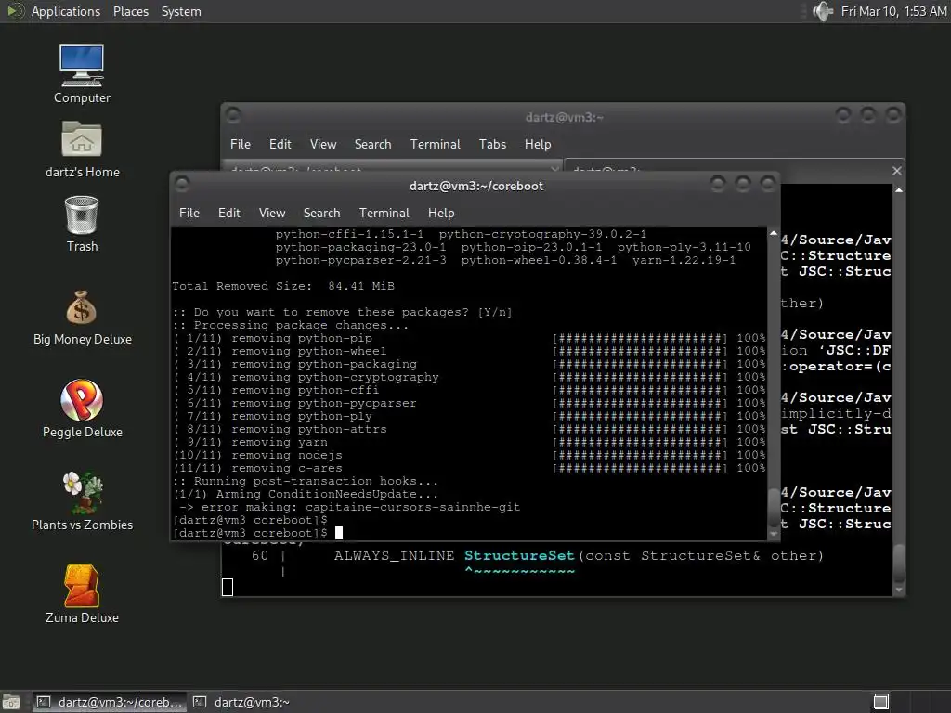Click the 'yarn-1.22.19-1' package text

[684, 260]
